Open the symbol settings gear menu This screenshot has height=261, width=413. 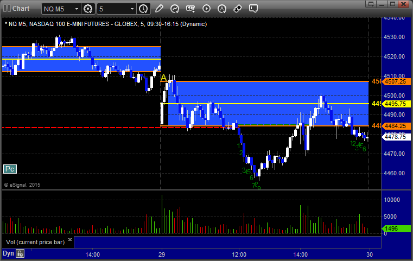[x=88, y=9]
